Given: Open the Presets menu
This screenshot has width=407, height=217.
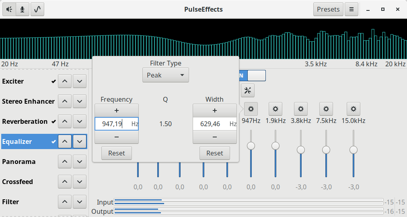Looking at the screenshot, I should (x=328, y=9).
